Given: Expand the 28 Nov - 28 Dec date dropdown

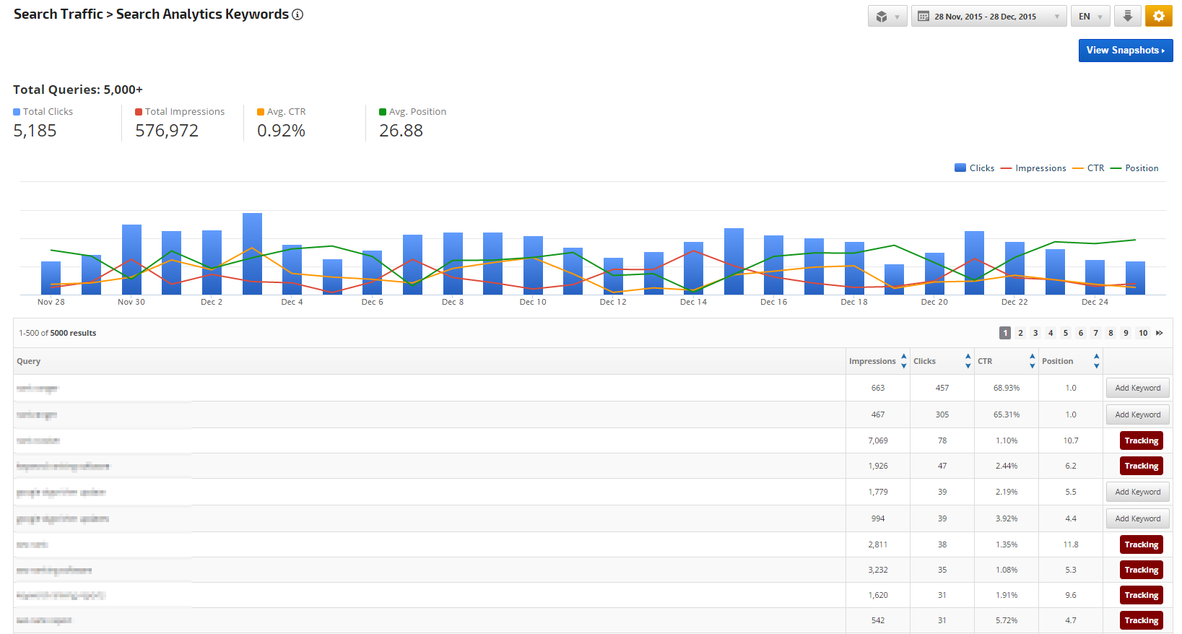Looking at the screenshot, I should click(1057, 17).
